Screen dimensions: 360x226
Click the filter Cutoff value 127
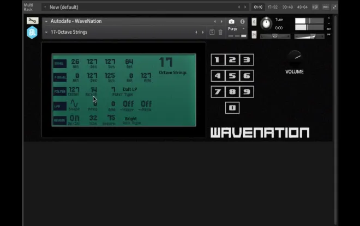(74, 90)
